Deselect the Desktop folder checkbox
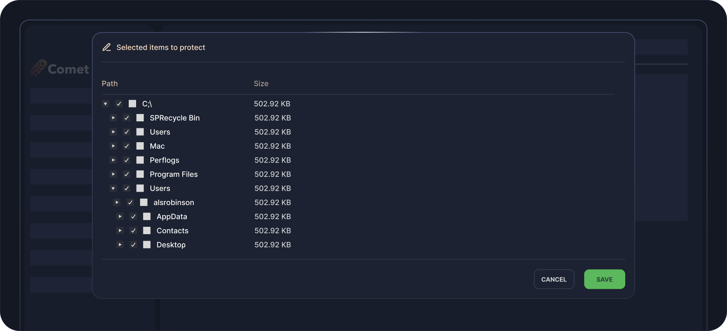727x331 pixels. (133, 245)
